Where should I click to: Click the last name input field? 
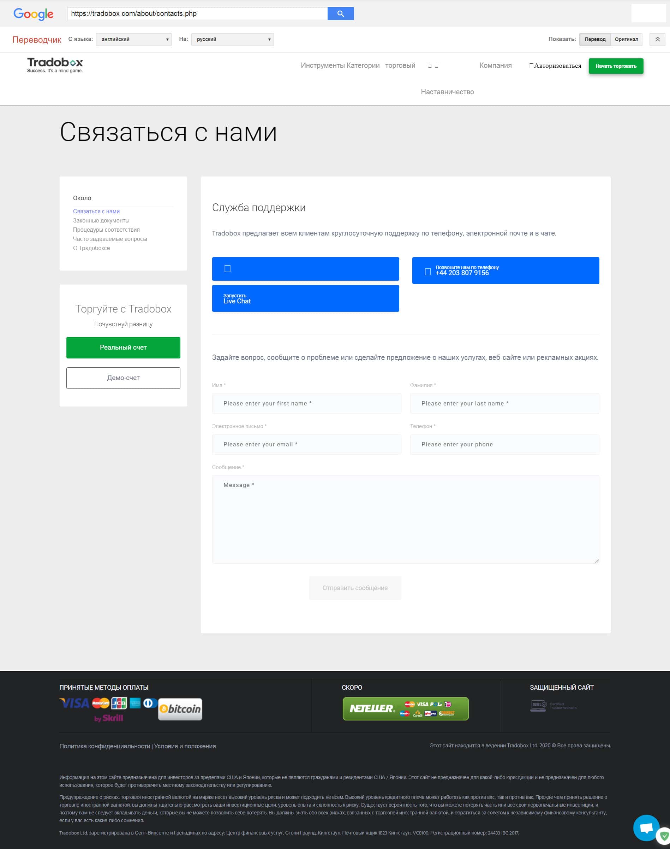pos(504,404)
